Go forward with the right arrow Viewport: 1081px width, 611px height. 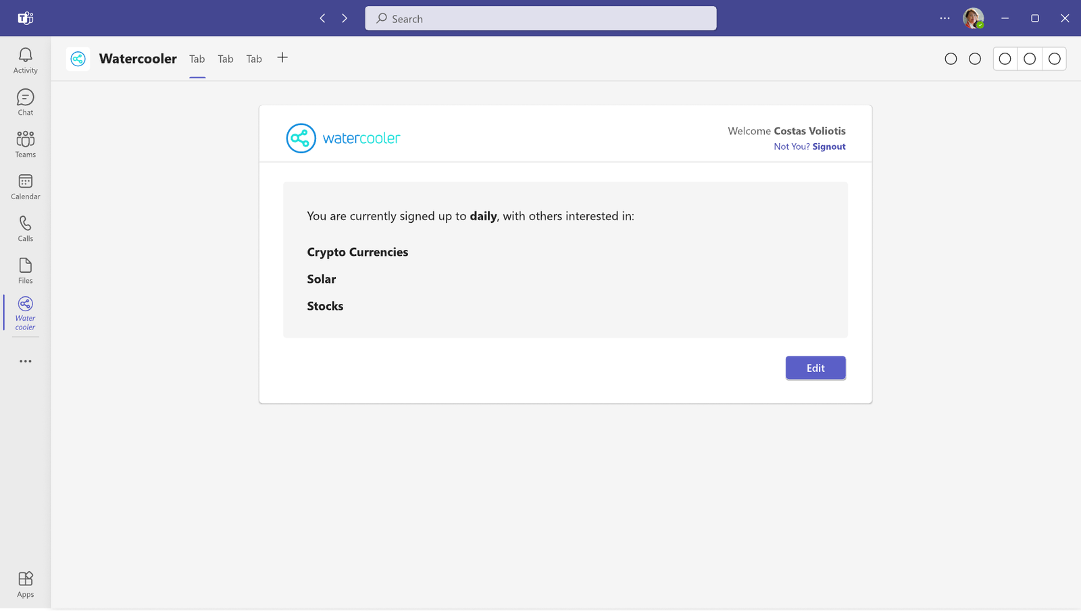click(x=345, y=18)
